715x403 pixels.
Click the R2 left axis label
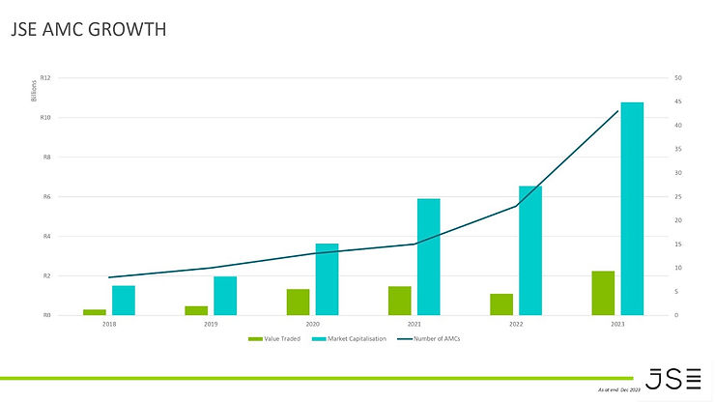tap(47, 275)
